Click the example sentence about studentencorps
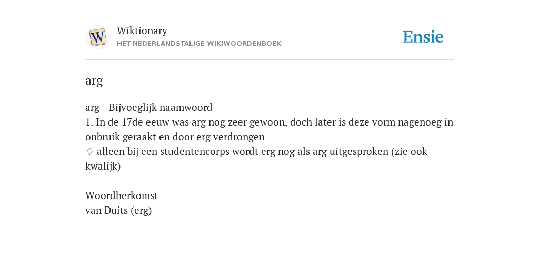Image resolution: width=539 pixels, height=269 pixels. [256, 159]
